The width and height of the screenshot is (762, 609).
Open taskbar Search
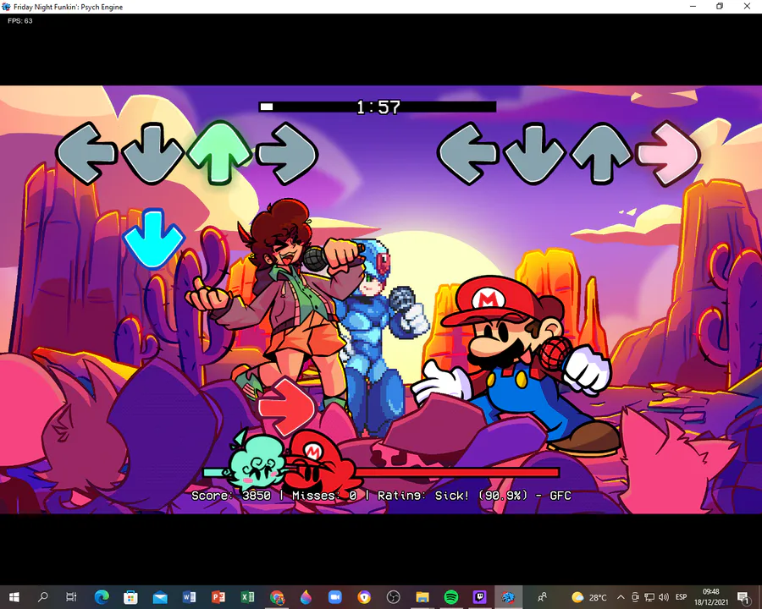[x=43, y=597]
